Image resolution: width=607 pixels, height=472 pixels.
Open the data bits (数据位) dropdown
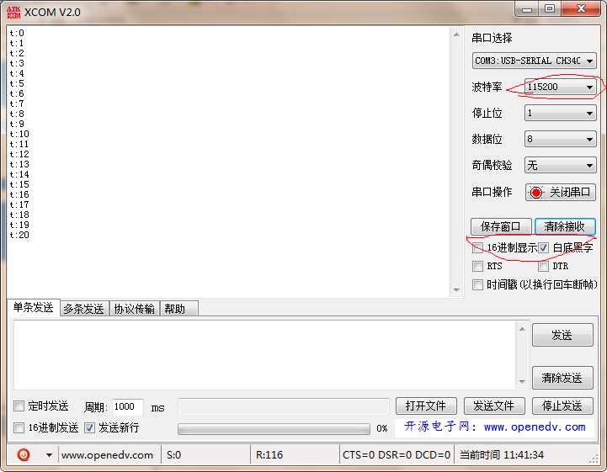pyautogui.click(x=560, y=140)
